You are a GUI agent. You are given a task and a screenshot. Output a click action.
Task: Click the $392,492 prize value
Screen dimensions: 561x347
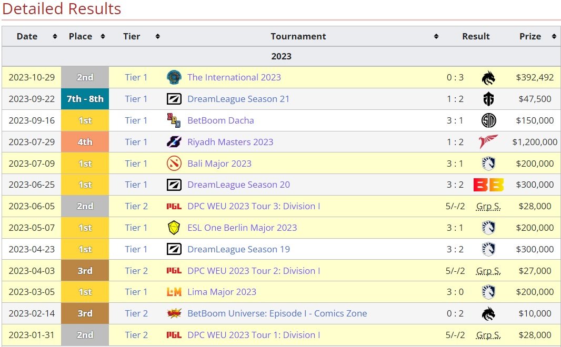535,77
